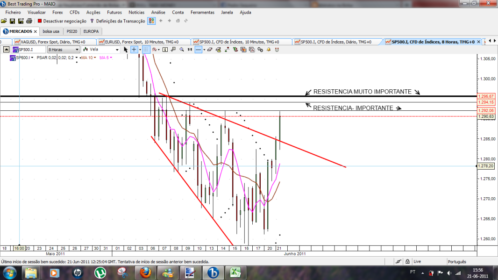The width and height of the screenshot is (498, 280).
Task: Click the zoom magnifier icon
Action: point(182,49)
